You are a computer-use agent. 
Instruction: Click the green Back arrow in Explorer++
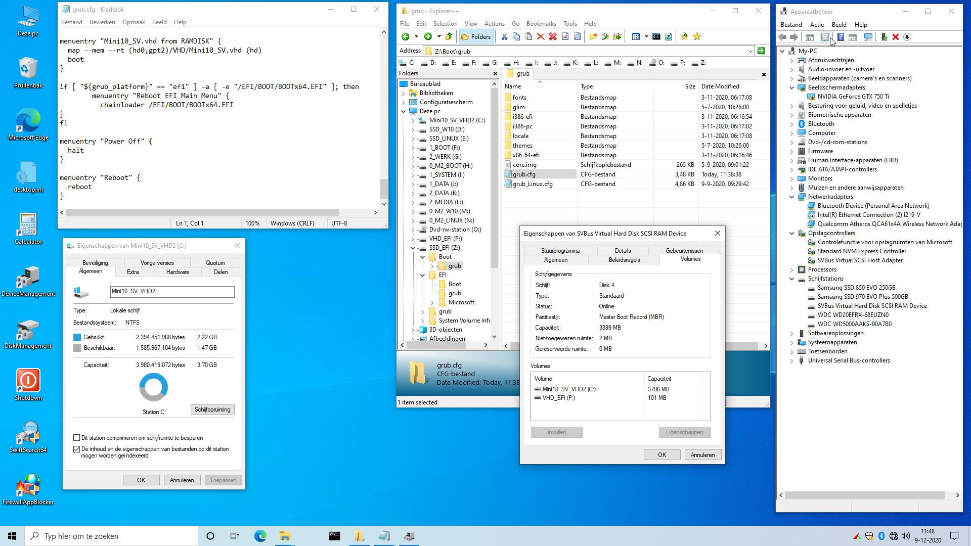click(x=405, y=36)
